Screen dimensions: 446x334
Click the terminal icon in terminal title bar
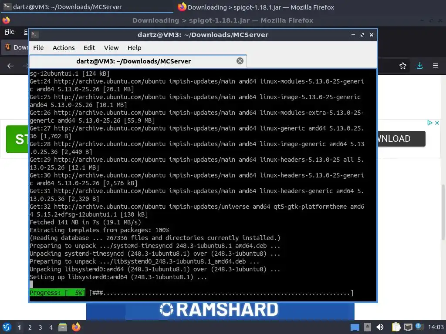pyautogui.click(x=35, y=35)
